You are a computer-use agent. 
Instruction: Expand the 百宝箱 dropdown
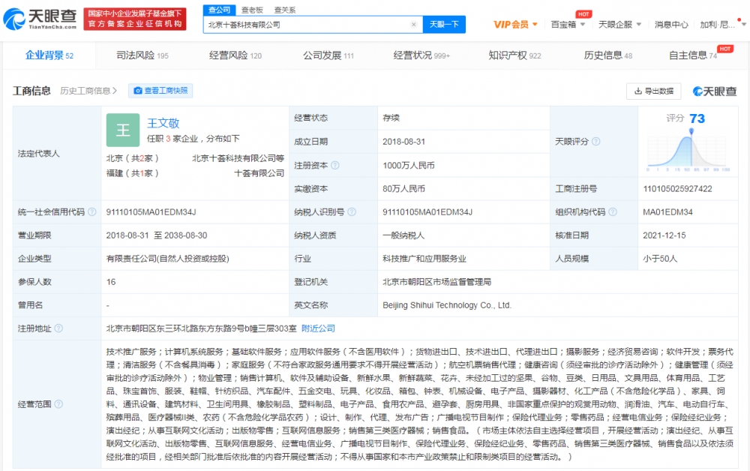point(568,25)
